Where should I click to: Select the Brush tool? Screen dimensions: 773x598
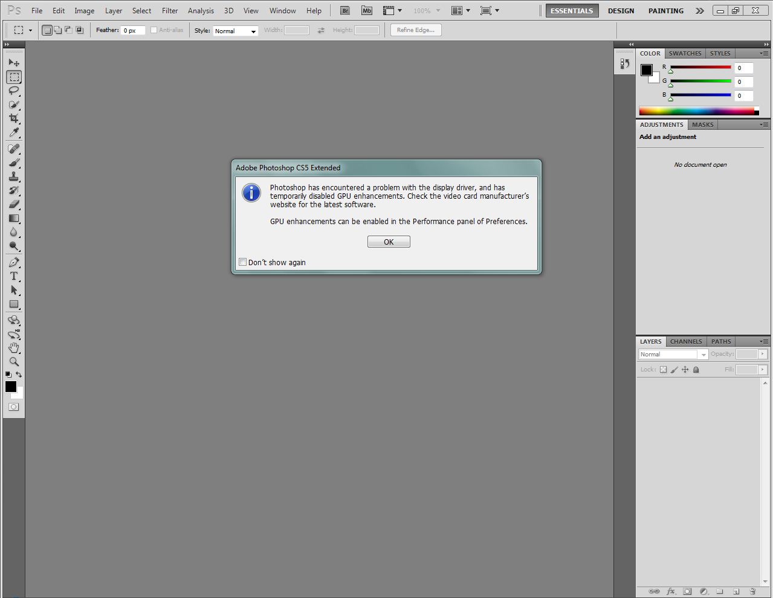[x=14, y=162]
